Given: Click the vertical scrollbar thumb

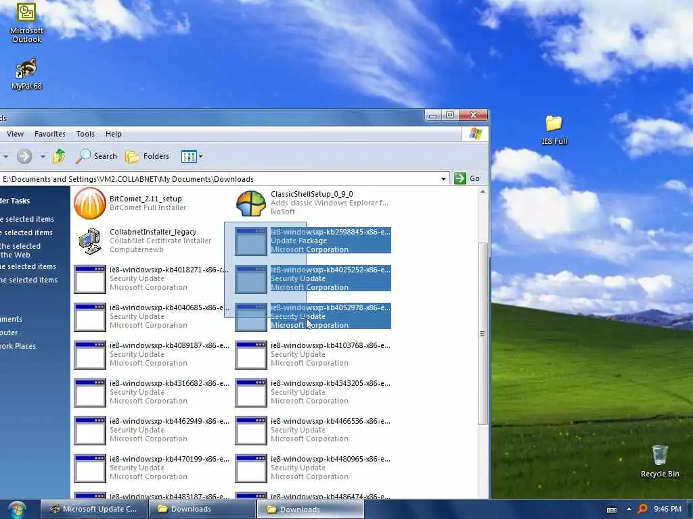Looking at the screenshot, I should [x=483, y=334].
